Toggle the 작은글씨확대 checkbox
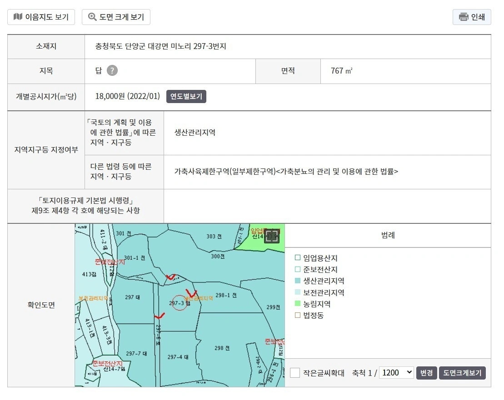Viewport: 504px width, 400px height. [295, 373]
